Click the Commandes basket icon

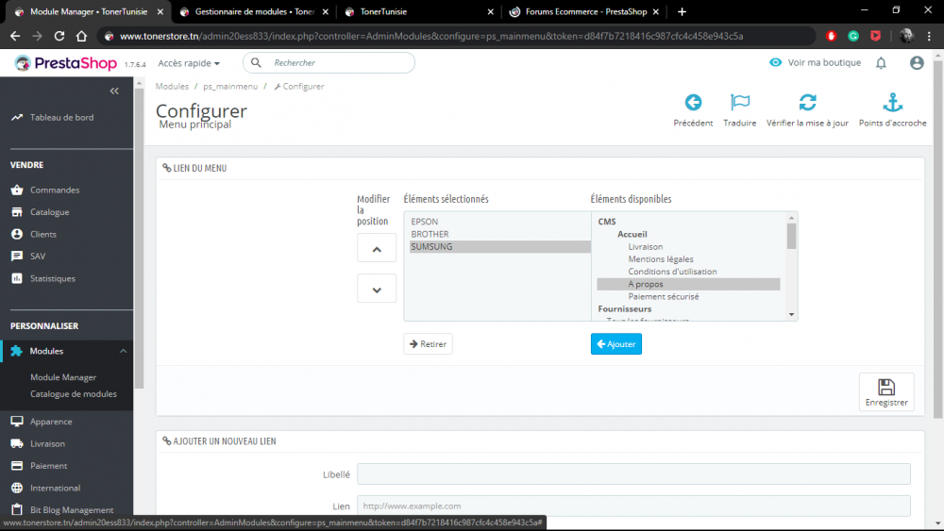pyautogui.click(x=17, y=190)
